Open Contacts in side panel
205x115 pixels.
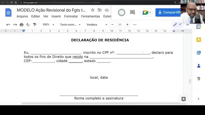point(199,66)
